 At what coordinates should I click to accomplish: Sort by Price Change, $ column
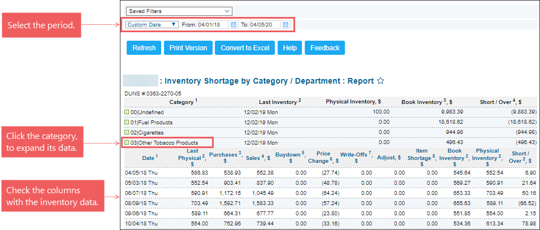(x=323, y=157)
